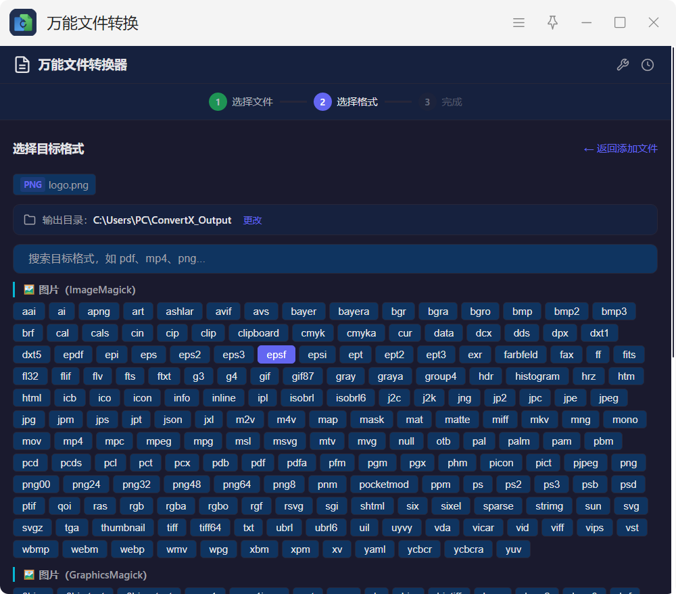Choose the mp4 format
The height and width of the screenshot is (594, 676).
pyautogui.click(x=73, y=441)
